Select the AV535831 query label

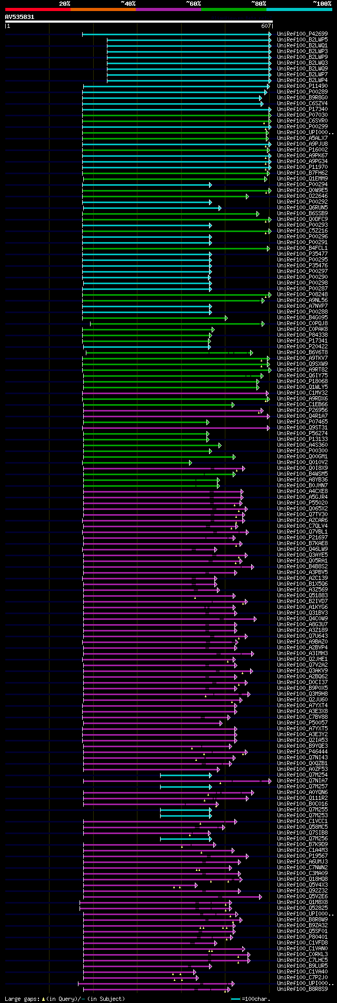[20, 17]
